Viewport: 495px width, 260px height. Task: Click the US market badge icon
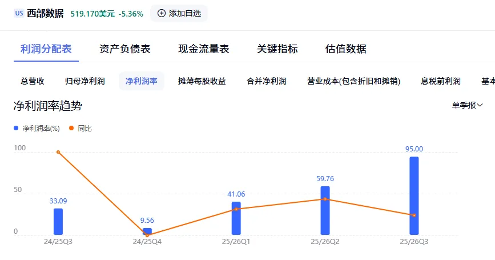tap(19, 13)
